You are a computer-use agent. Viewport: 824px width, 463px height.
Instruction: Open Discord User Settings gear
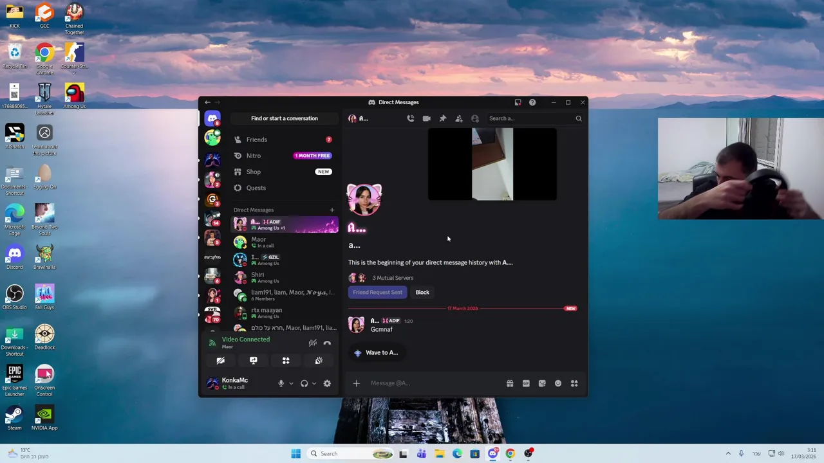coord(327,383)
